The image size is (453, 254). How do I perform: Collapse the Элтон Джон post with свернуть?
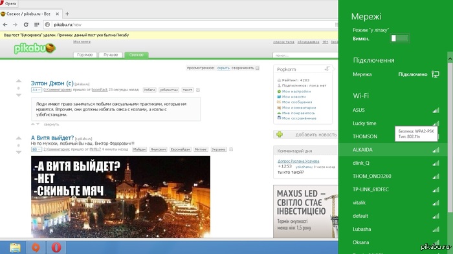coord(51,125)
